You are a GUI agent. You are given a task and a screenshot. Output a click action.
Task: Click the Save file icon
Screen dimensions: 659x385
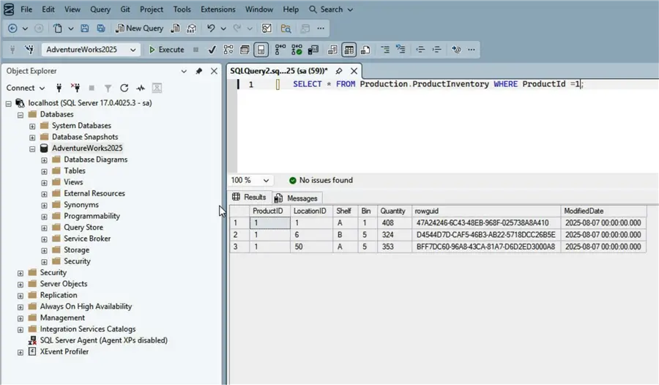click(x=84, y=28)
